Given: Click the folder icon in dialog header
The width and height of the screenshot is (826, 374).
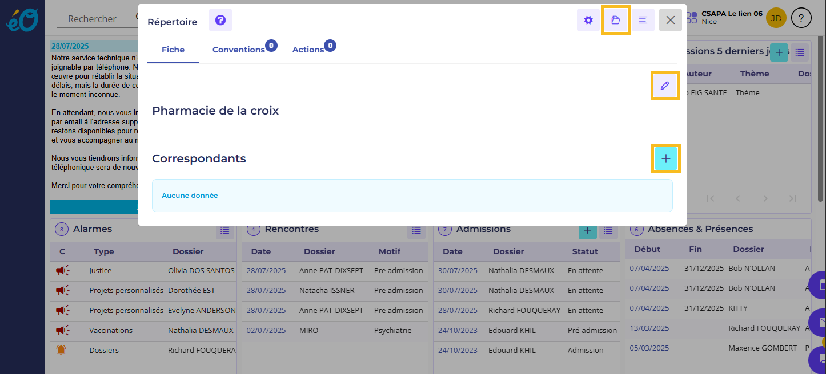Looking at the screenshot, I should pyautogui.click(x=616, y=21).
